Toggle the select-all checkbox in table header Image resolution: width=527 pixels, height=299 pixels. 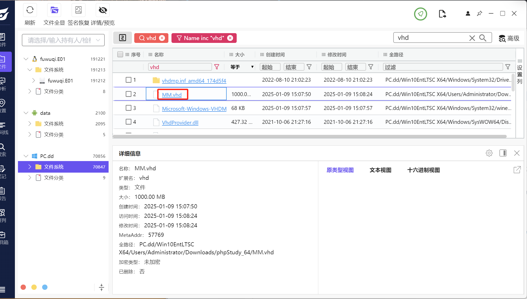[120, 54]
